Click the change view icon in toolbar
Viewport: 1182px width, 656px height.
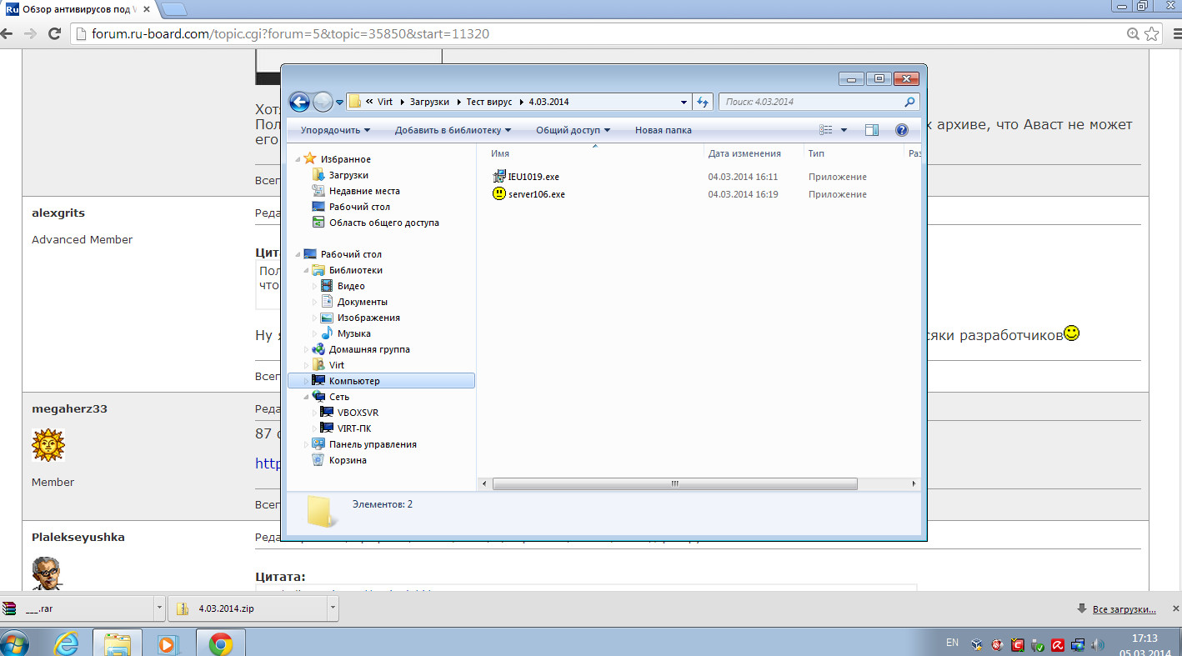tap(826, 130)
